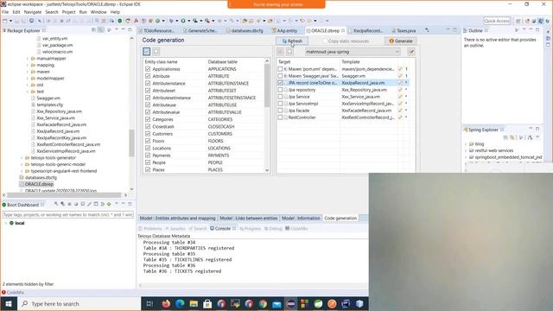Click deselect all entities icon above entity list
This screenshot has width=553, height=311.
click(x=156, y=52)
